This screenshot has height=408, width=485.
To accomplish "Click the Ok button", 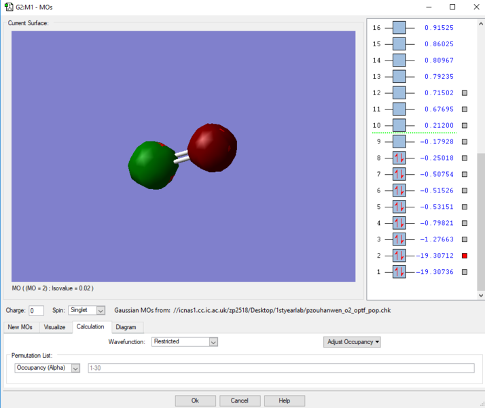I will (x=195, y=401).
